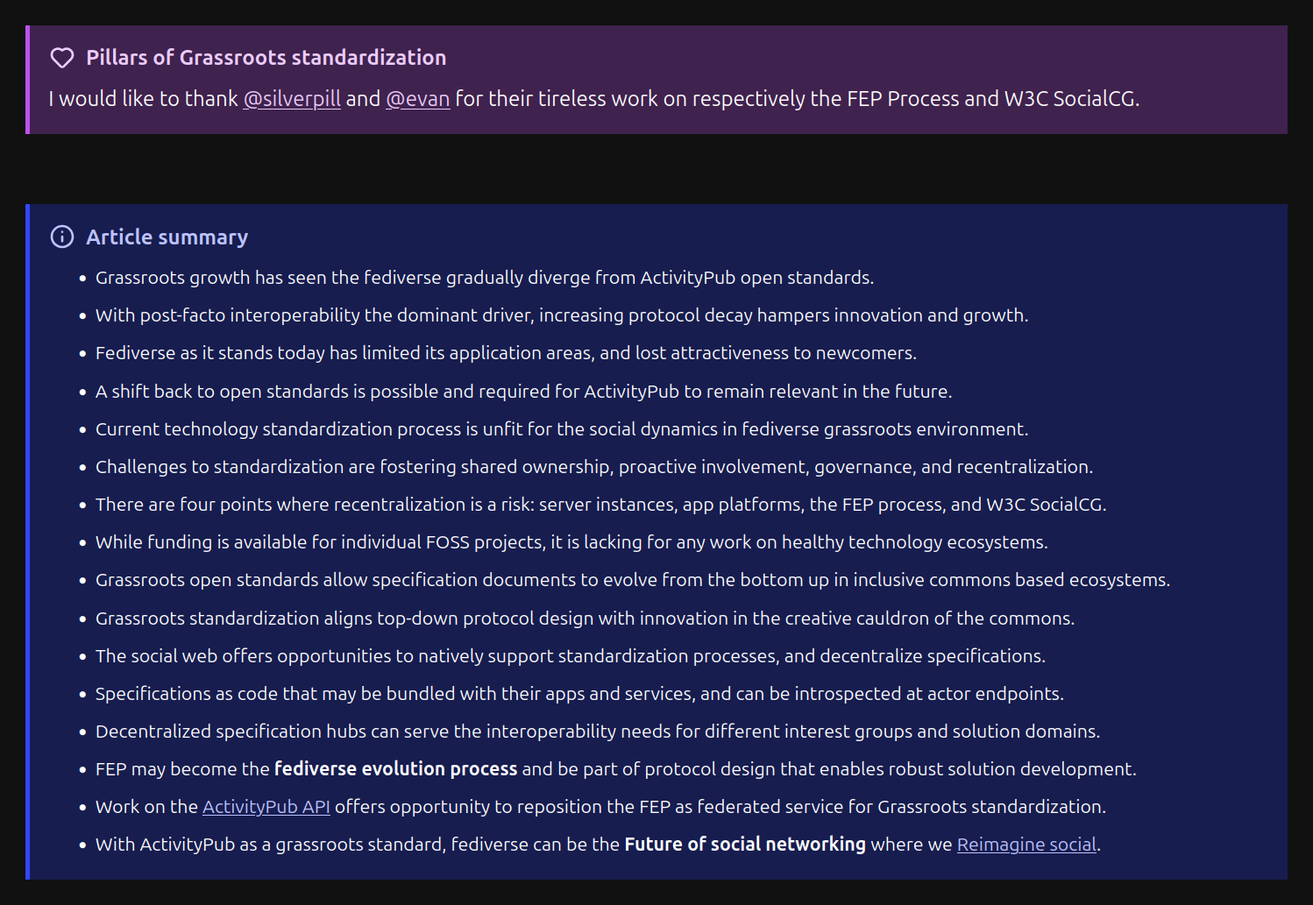Click the bold Future of social networking text
This screenshot has height=905, width=1313.
pos(744,845)
